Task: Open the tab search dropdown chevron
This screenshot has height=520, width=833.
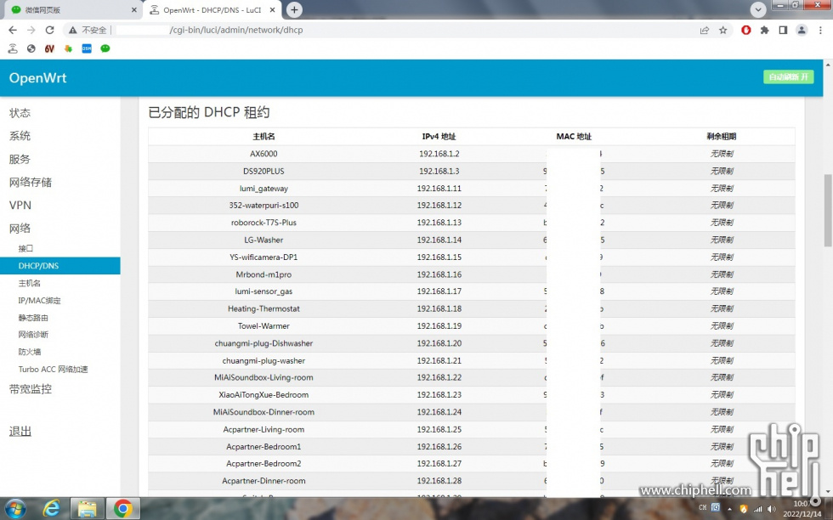Action: pos(758,9)
